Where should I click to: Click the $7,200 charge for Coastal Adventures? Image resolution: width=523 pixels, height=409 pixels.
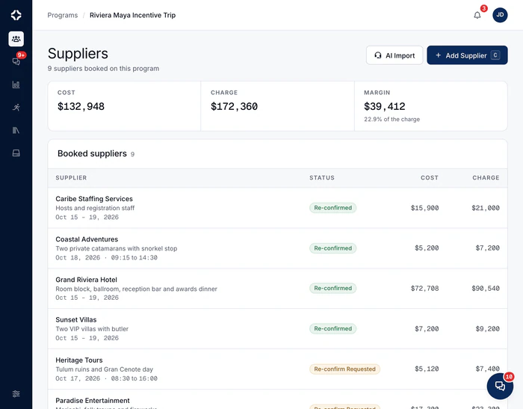coord(487,248)
